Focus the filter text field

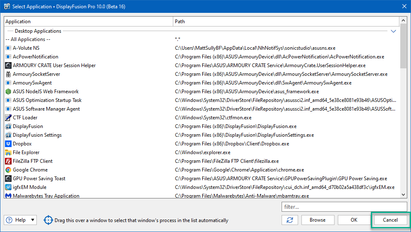344,207
